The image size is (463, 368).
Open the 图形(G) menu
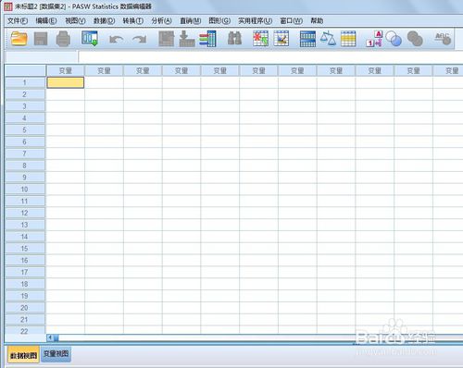click(x=219, y=20)
